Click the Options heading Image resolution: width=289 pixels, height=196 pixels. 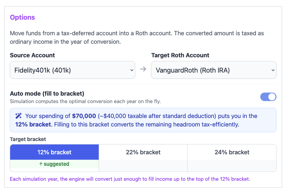(22, 17)
